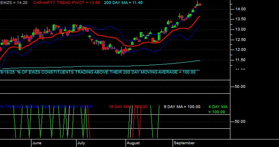This screenshot has width=279, height=147.
Task: Click the EWZS = 14.20 price label
Action: point(14,3)
